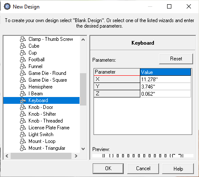This screenshot has width=199, height=177.
Task: Click the wizard icon beside License Plate Frame
Action: (x=23, y=128)
